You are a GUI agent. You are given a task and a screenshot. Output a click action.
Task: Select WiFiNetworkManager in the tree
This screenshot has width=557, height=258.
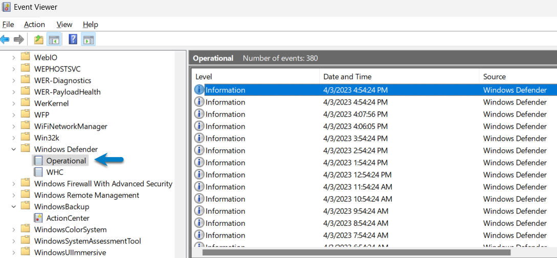click(71, 126)
